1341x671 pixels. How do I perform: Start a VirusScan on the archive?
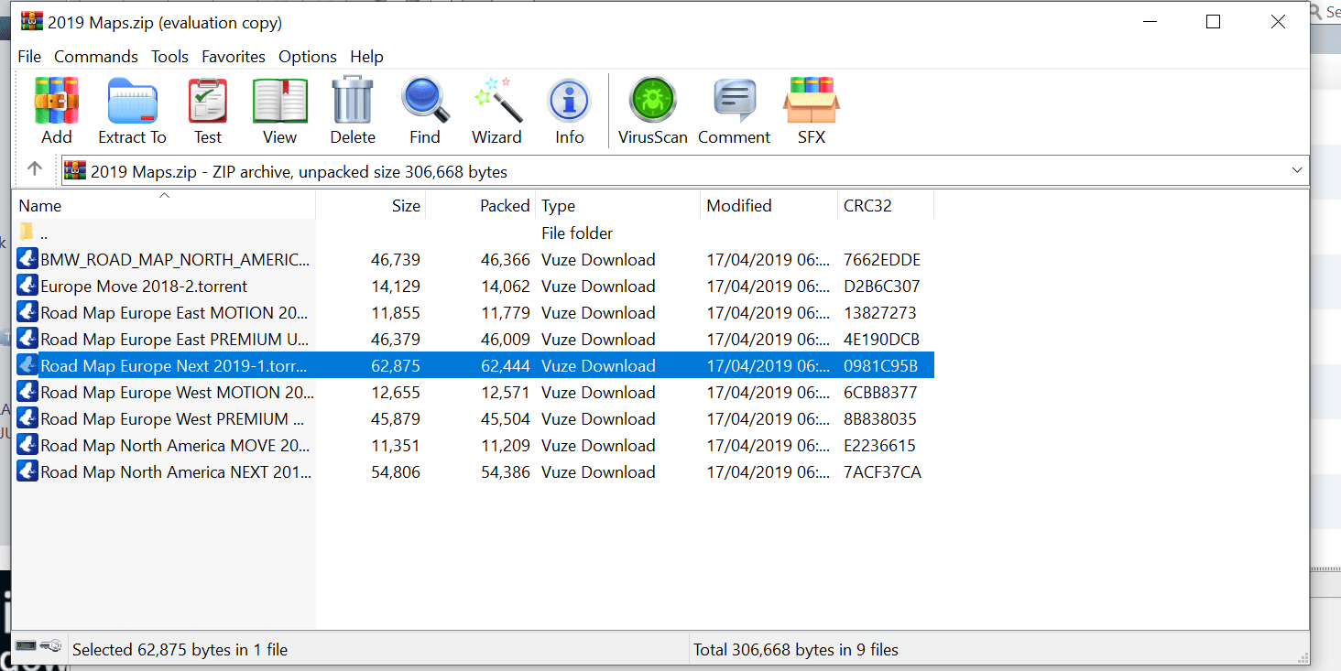[x=653, y=101]
